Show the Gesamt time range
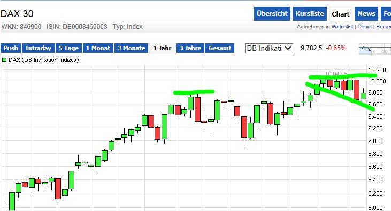Viewport: 391px width, 211px height. tap(220, 48)
